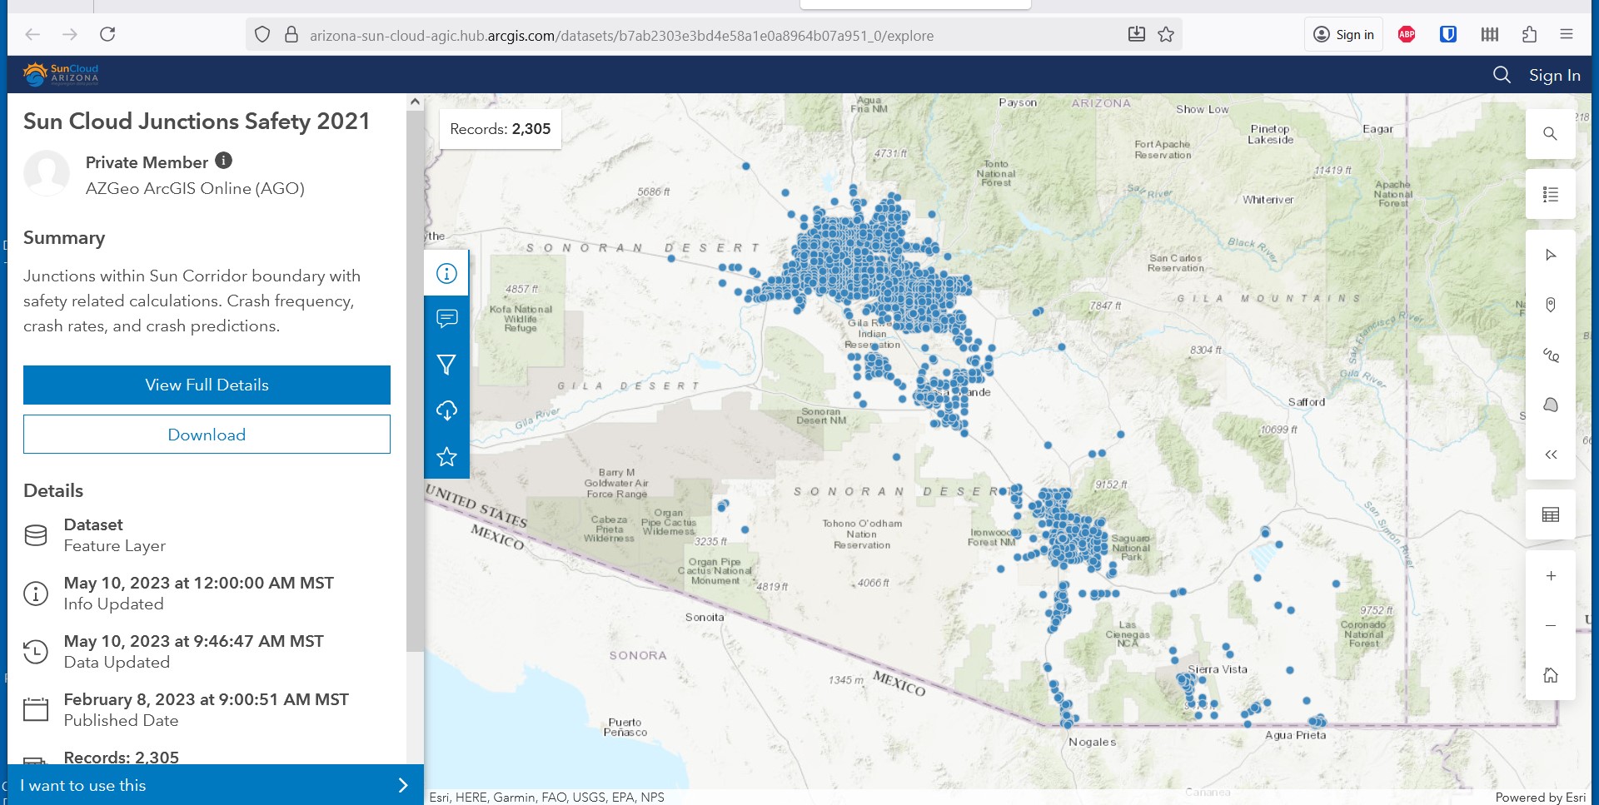Open the filter data funnel icon
1599x805 pixels.
coord(446,365)
